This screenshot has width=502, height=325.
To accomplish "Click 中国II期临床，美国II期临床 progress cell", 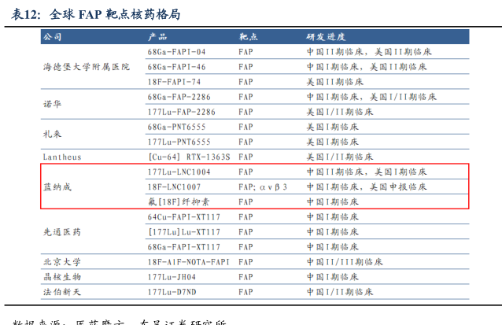I will coord(369,52).
